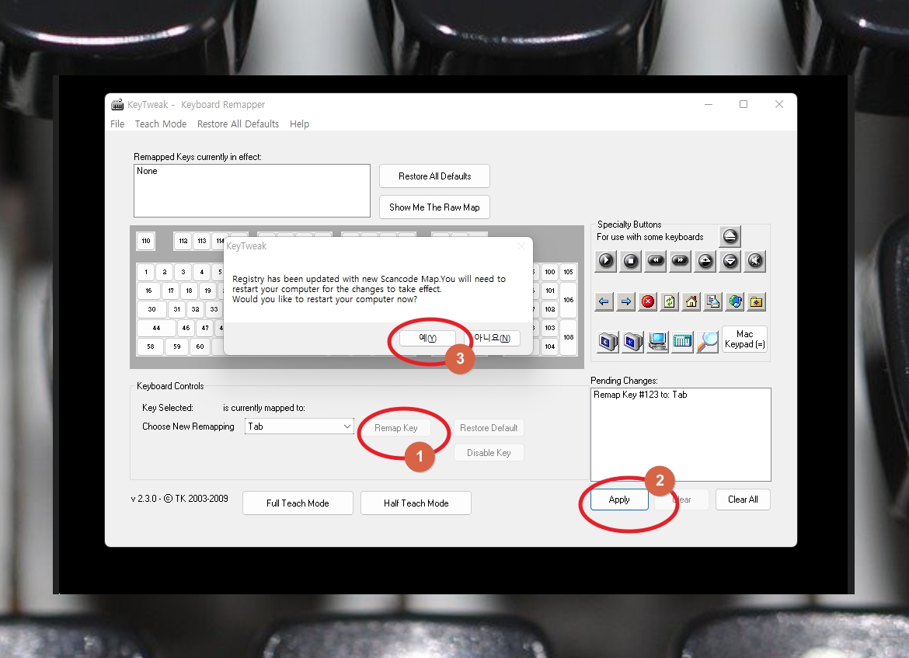This screenshot has width=909, height=658.
Task: Click the Previous Track rewind specialty button
Action: coord(656,262)
